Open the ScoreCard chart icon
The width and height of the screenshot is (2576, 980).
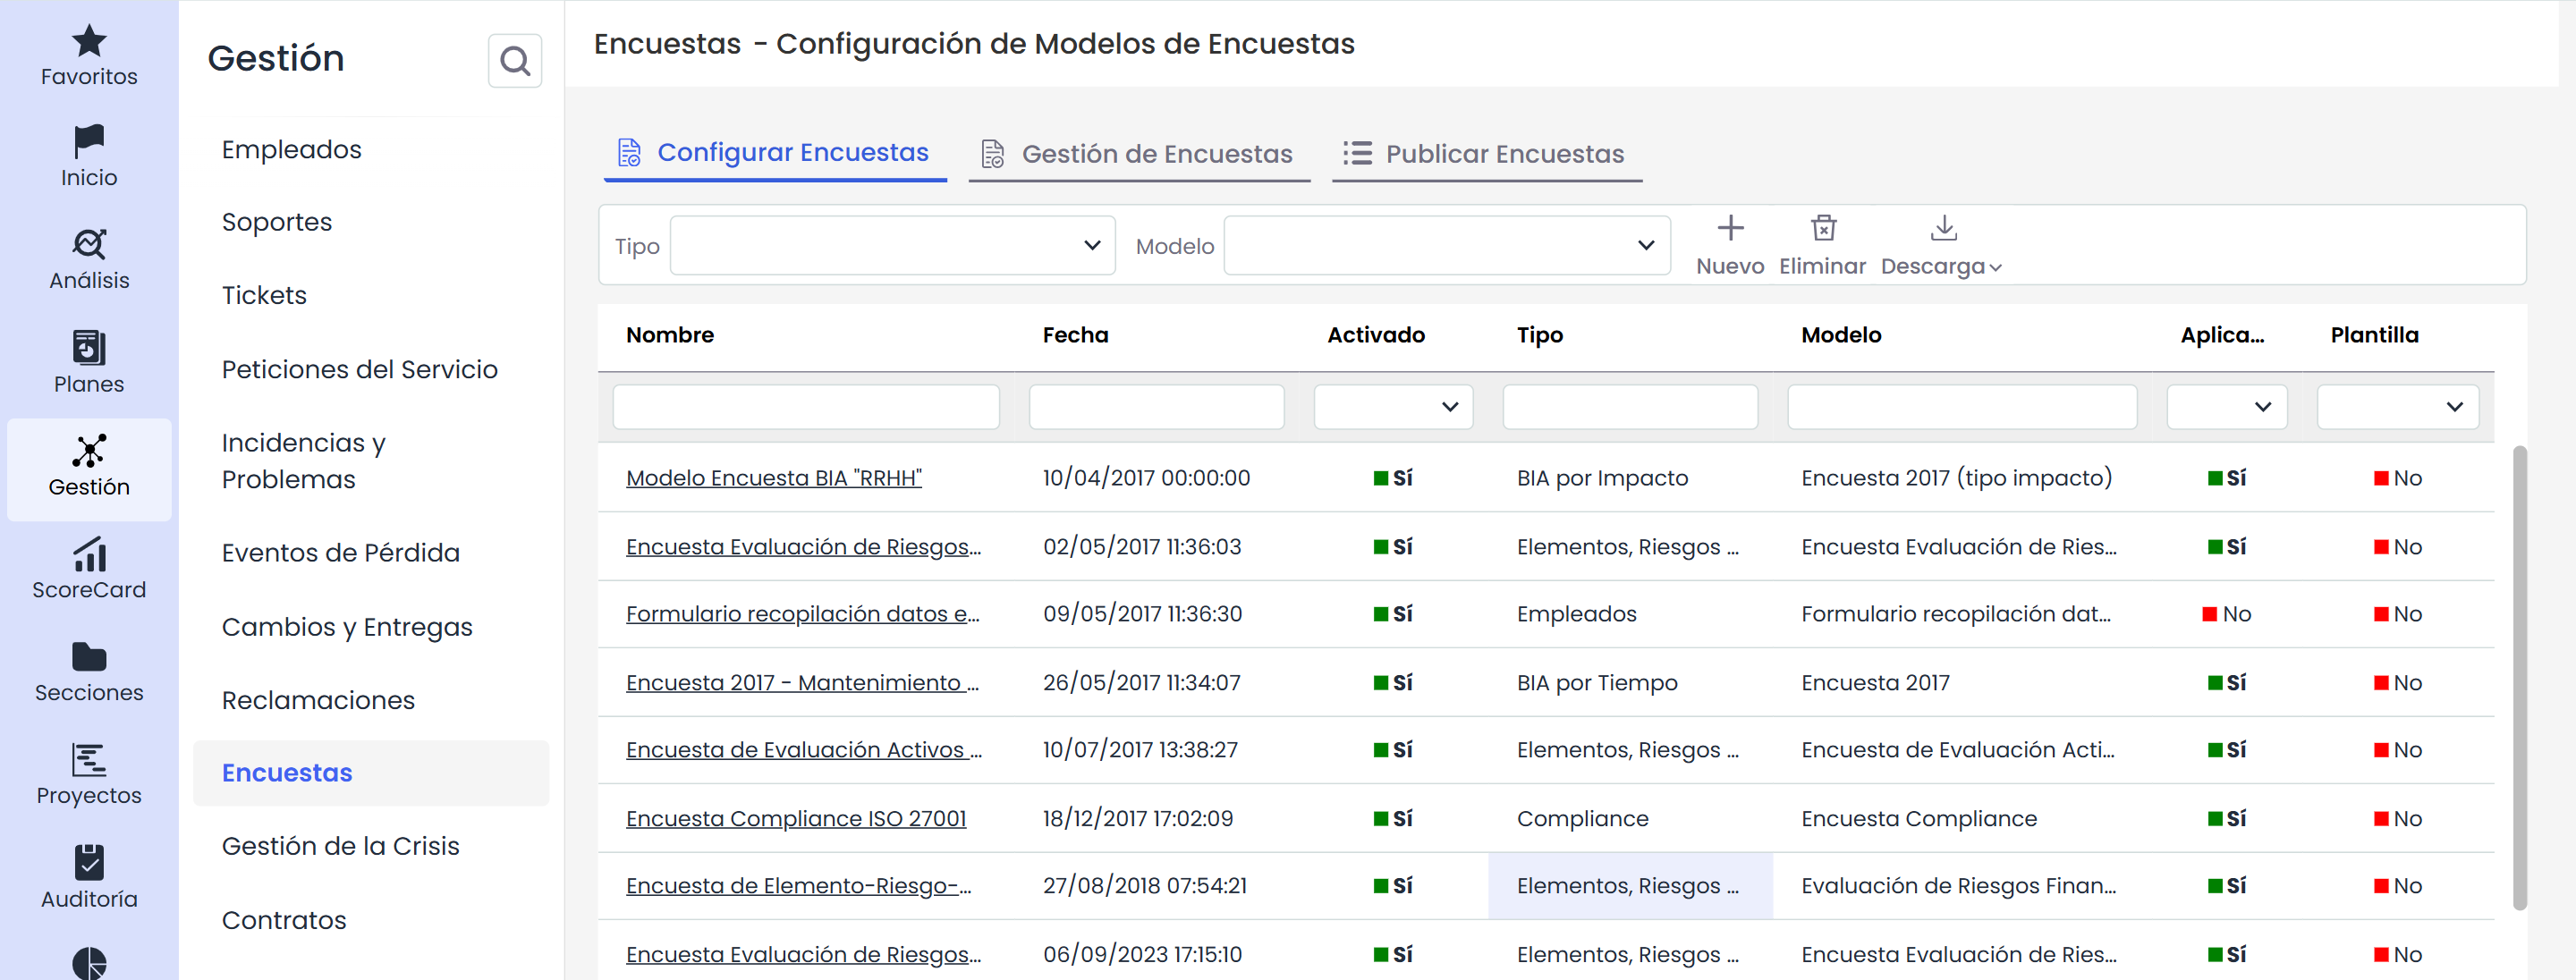pyautogui.click(x=89, y=554)
